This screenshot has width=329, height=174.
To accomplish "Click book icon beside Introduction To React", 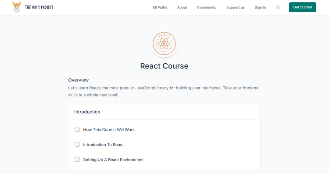I will pyautogui.click(x=77, y=145).
